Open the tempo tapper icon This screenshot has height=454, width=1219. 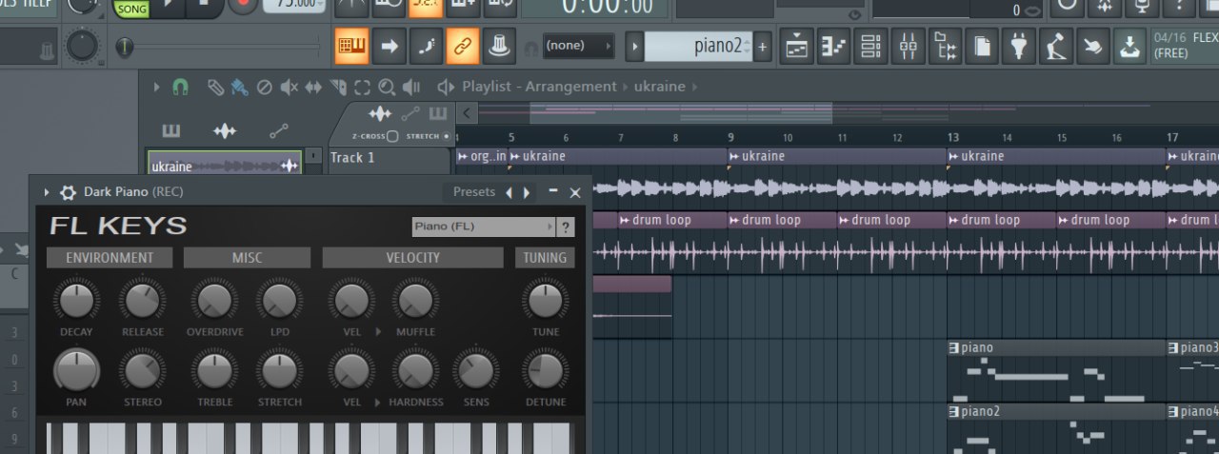coord(1055,46)
